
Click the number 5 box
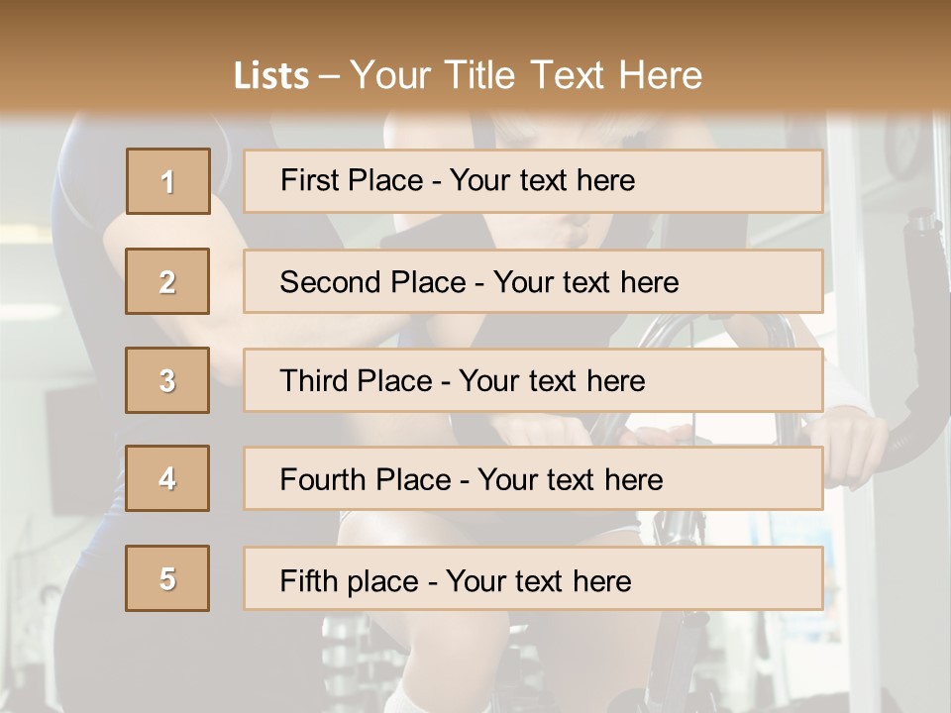point(167,578)
